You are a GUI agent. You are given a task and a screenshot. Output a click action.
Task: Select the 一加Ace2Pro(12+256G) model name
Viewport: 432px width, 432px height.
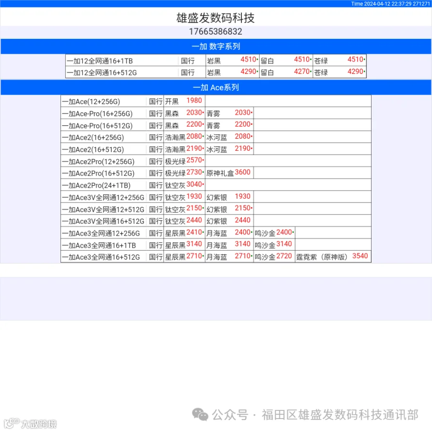(x=98, y=162)
